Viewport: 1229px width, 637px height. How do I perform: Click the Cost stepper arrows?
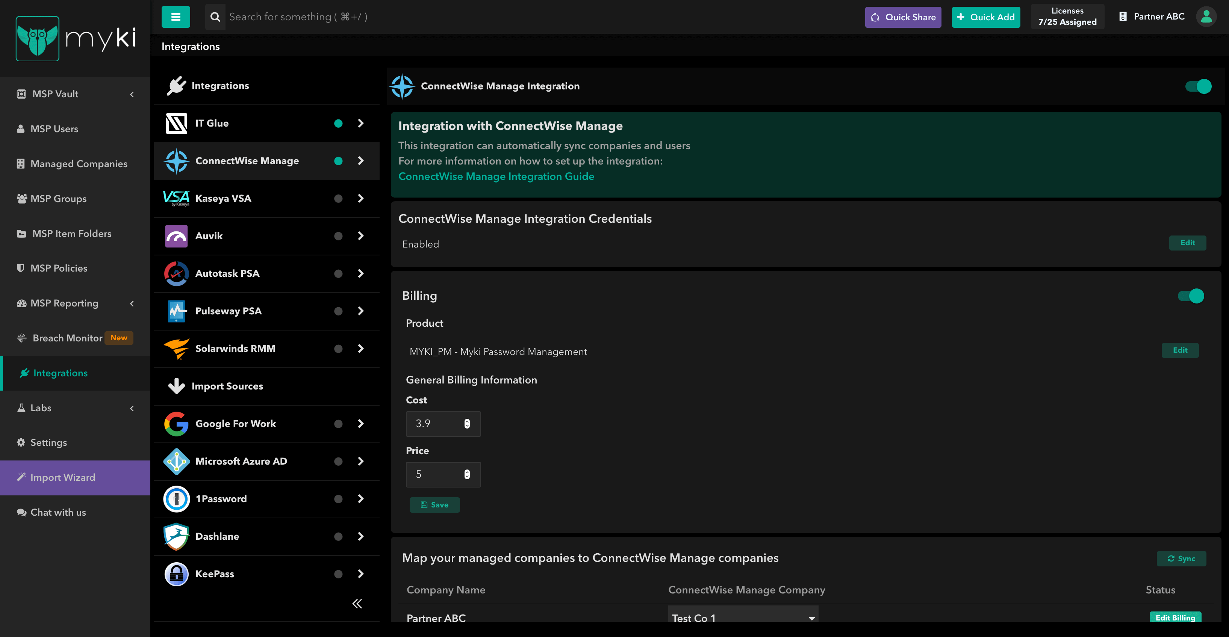467,423
